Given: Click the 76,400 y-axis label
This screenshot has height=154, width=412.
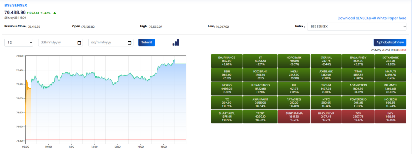Looking at the screenshot, I should pyautogui.click(x=20, y=70).
